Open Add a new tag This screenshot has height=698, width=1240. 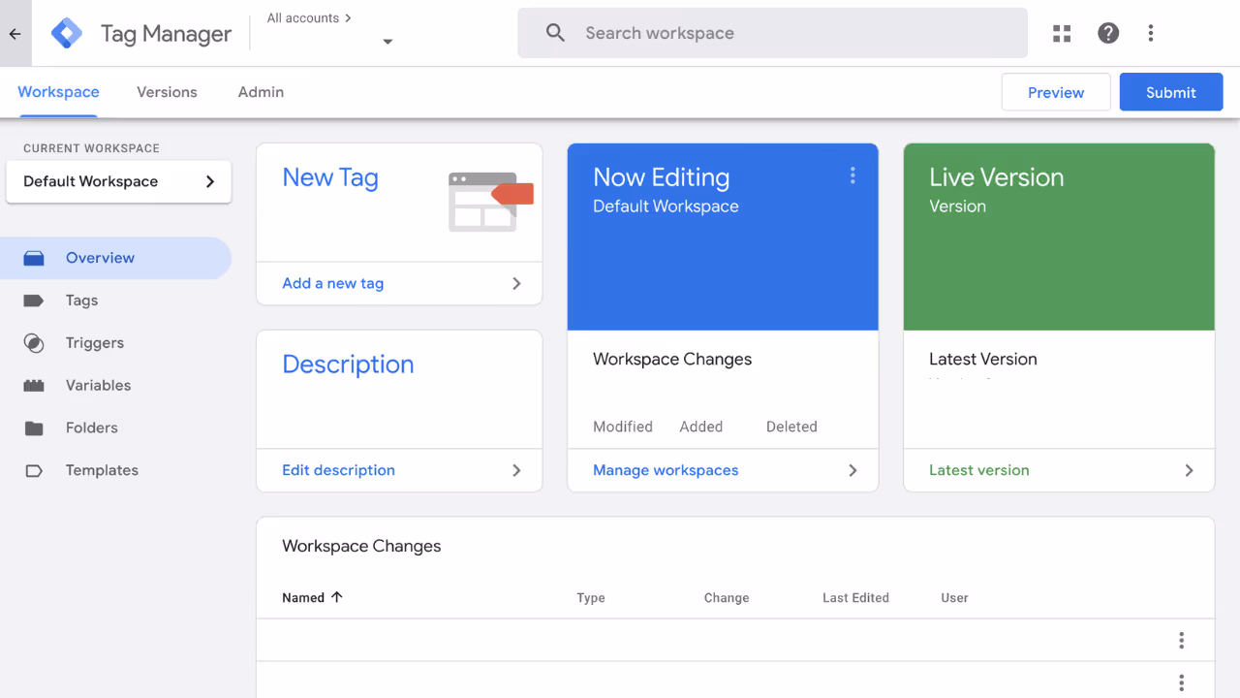pyautogui.click(x=332, y=282)
